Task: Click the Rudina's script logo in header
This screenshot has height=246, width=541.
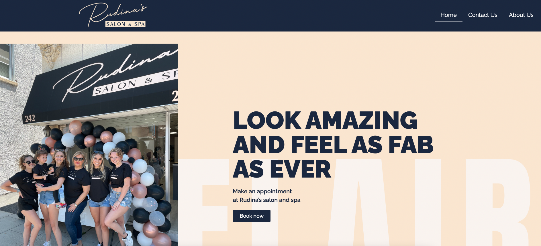Action: [113, 14]
